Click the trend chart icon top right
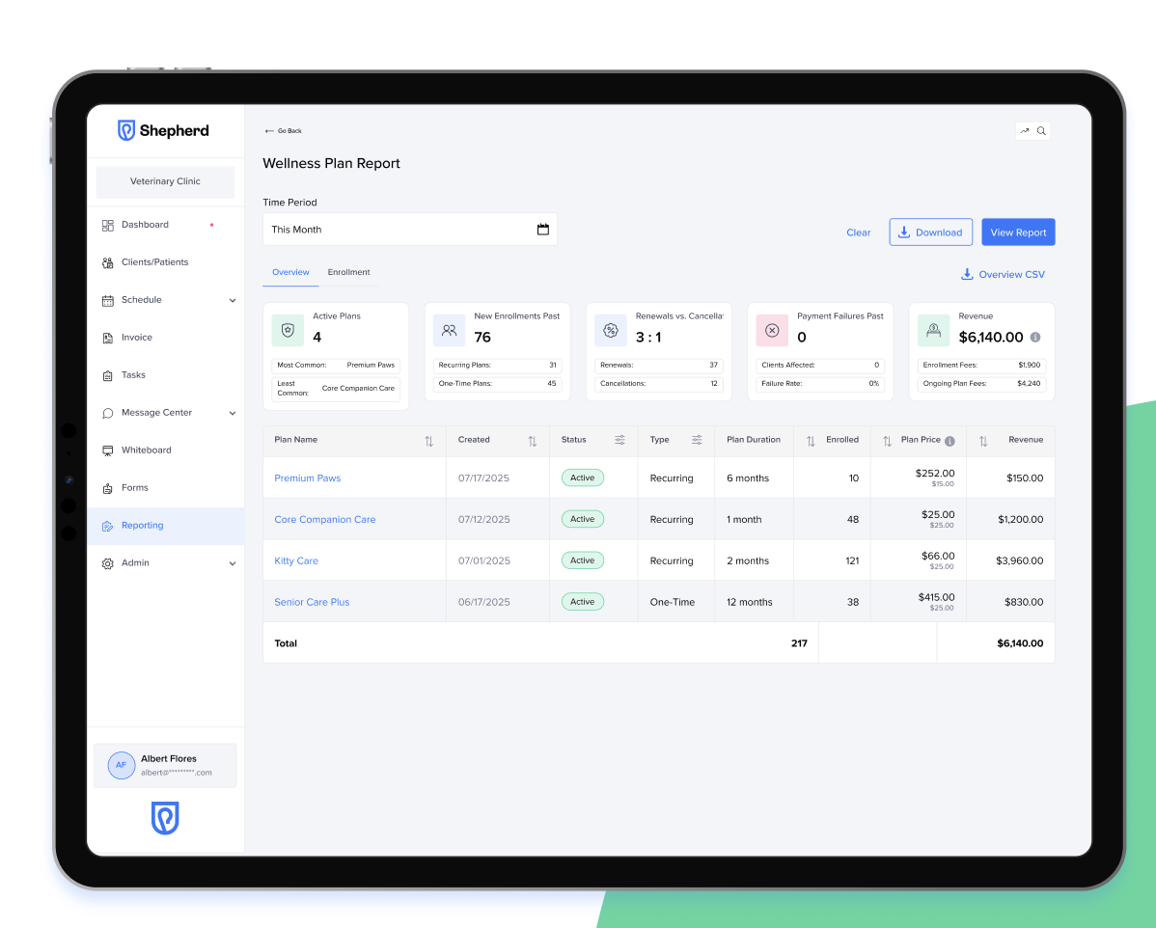This screenshot has width=1156, height=928. click(x=1025, y=131)
